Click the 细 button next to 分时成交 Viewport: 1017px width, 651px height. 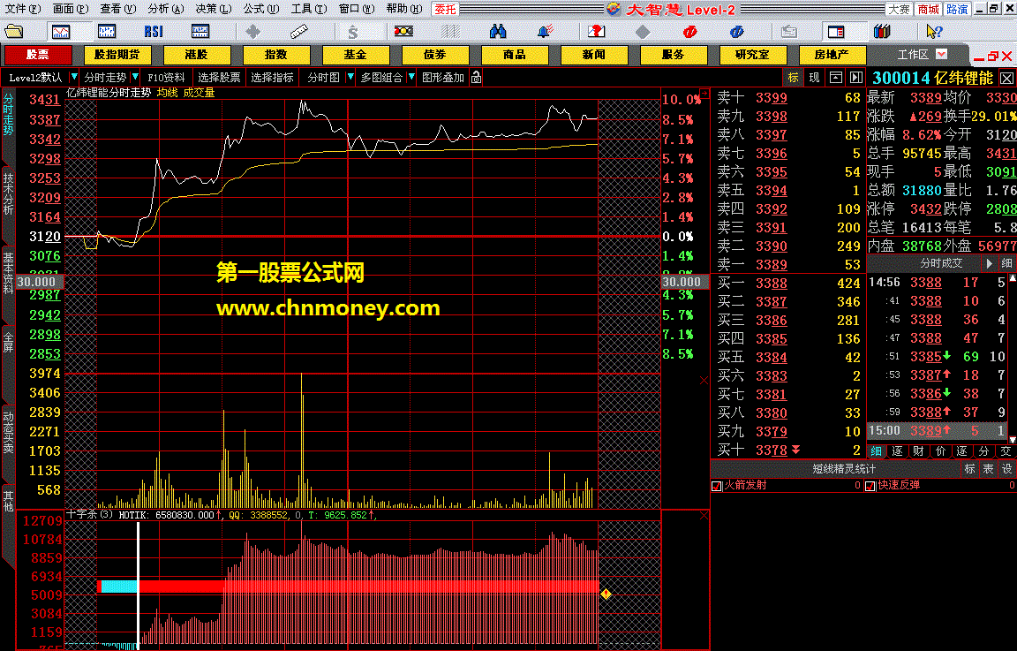pos(1006,263)
